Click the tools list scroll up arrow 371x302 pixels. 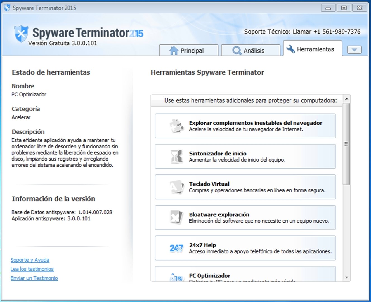(x=347, y=99)
